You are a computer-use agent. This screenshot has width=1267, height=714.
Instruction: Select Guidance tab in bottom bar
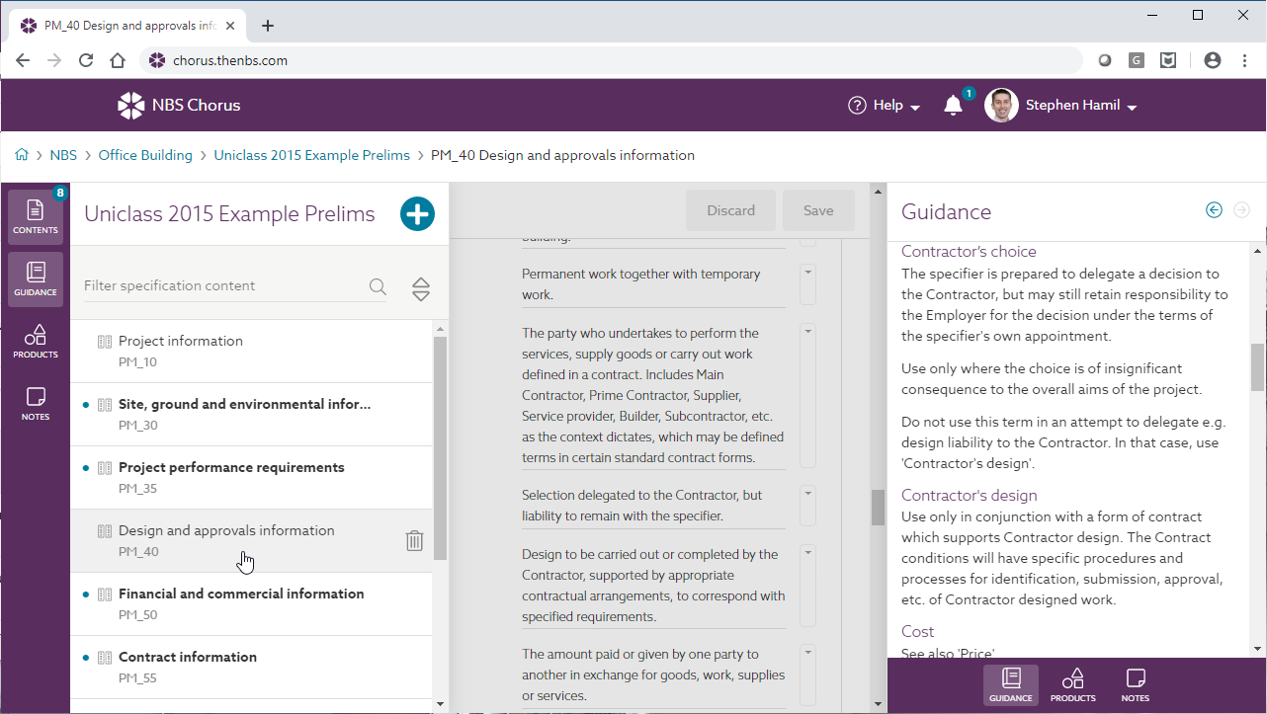[x=1011, y=685]
